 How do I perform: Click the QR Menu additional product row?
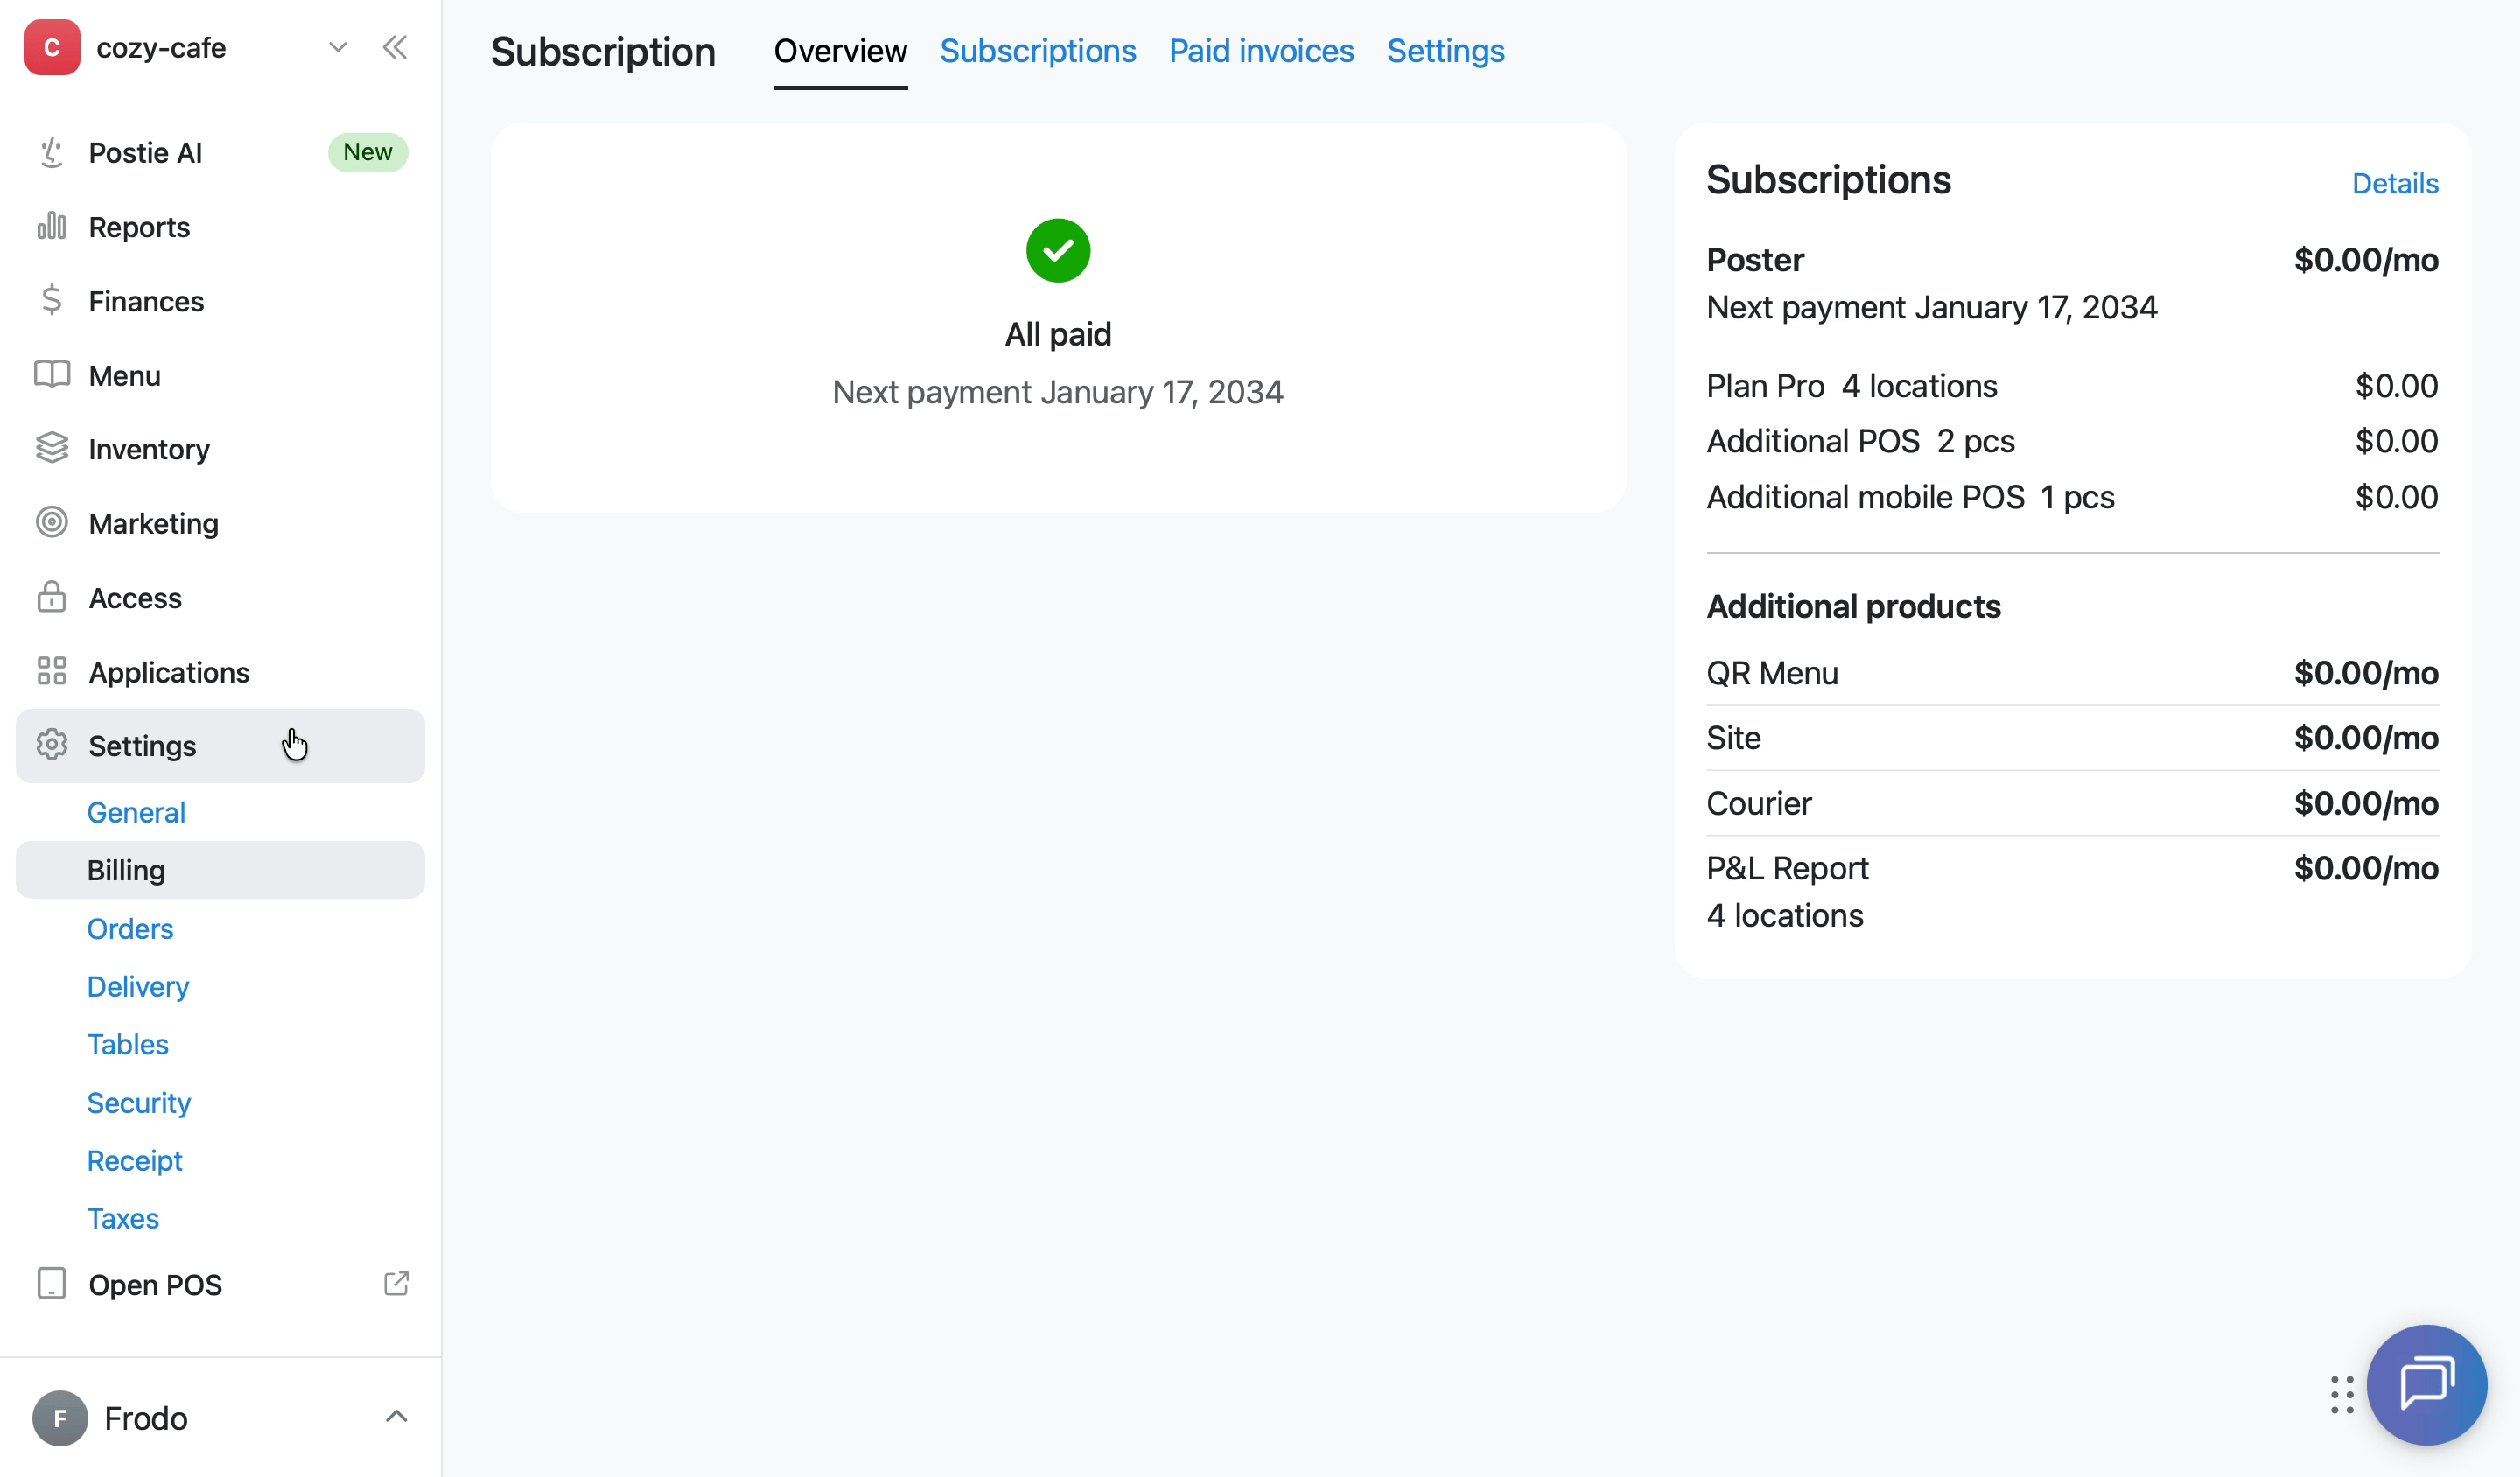click(x=2072, y=673)
